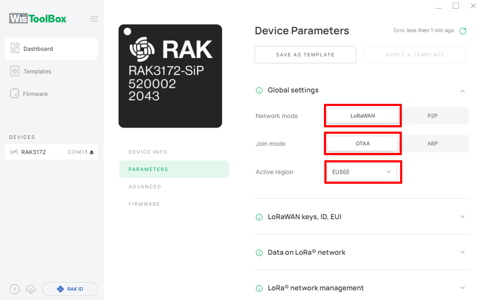Select LoRaWAN network mode
The height and width of the screenshot is (300, 478).
pyautogui.click(x=362, y=116)
